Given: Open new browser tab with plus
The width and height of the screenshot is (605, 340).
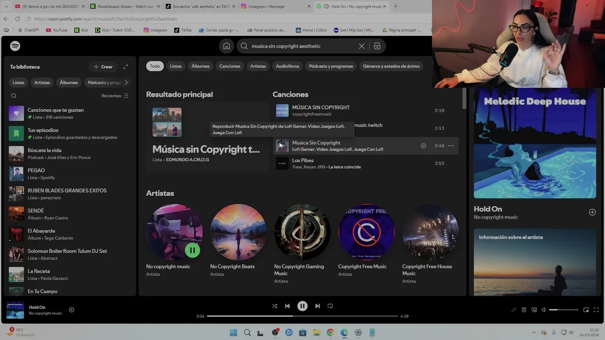Looking at the screenshot, I should click(396, 7).
